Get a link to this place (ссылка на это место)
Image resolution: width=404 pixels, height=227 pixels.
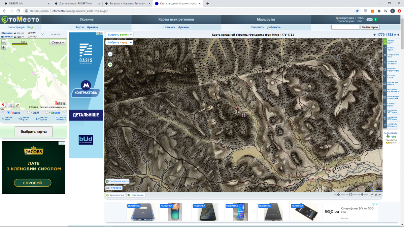tap(385, 63)
